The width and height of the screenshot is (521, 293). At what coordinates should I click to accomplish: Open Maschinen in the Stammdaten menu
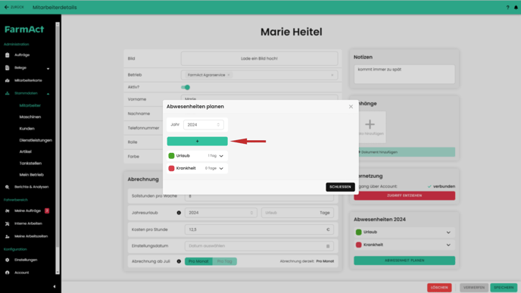tap(30, 117)
